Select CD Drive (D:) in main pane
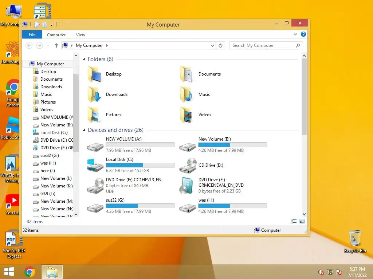The height and width of the screenshot is (279, 373). pos(202,165)
